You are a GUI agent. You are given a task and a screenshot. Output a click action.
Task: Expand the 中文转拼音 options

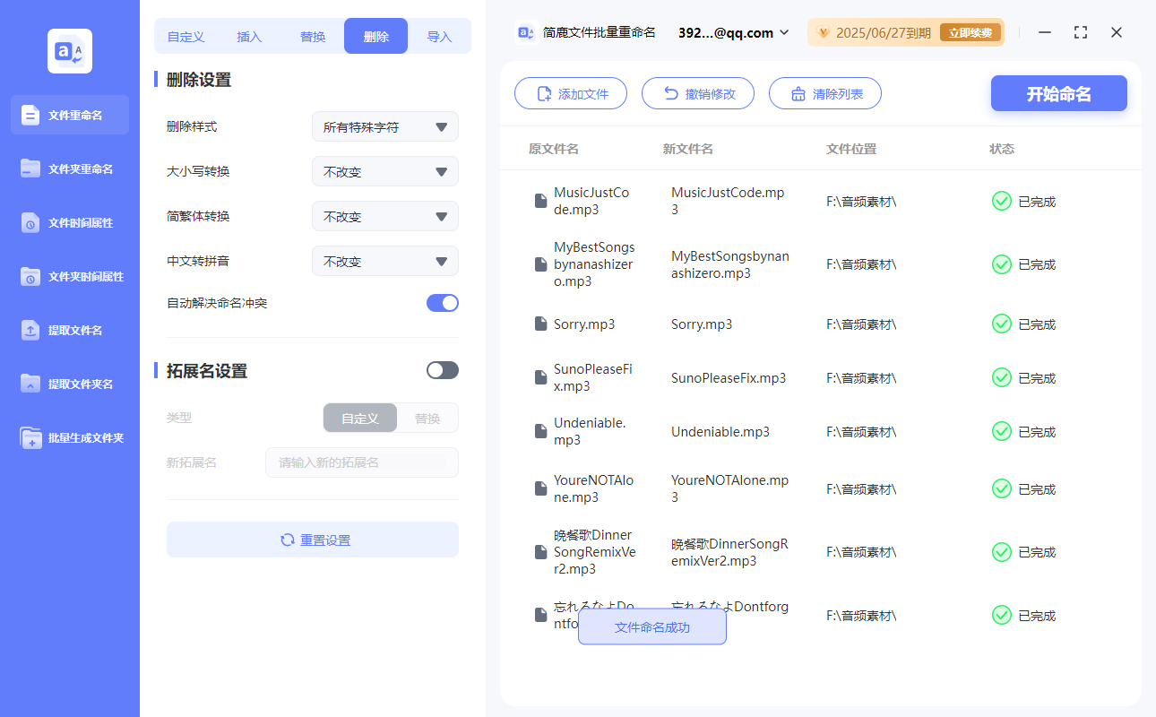pyautogui.click(x=384, y=261)
